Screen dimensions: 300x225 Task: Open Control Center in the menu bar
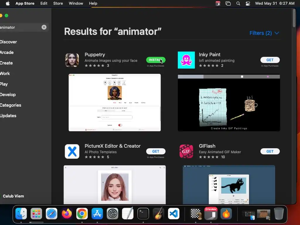[x=248, y=4]
